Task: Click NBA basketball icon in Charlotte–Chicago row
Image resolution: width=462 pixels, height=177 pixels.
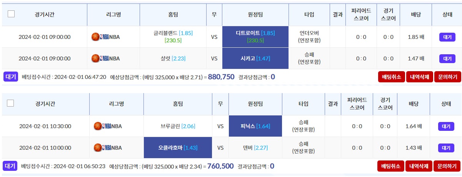Action: pos(95,58)
